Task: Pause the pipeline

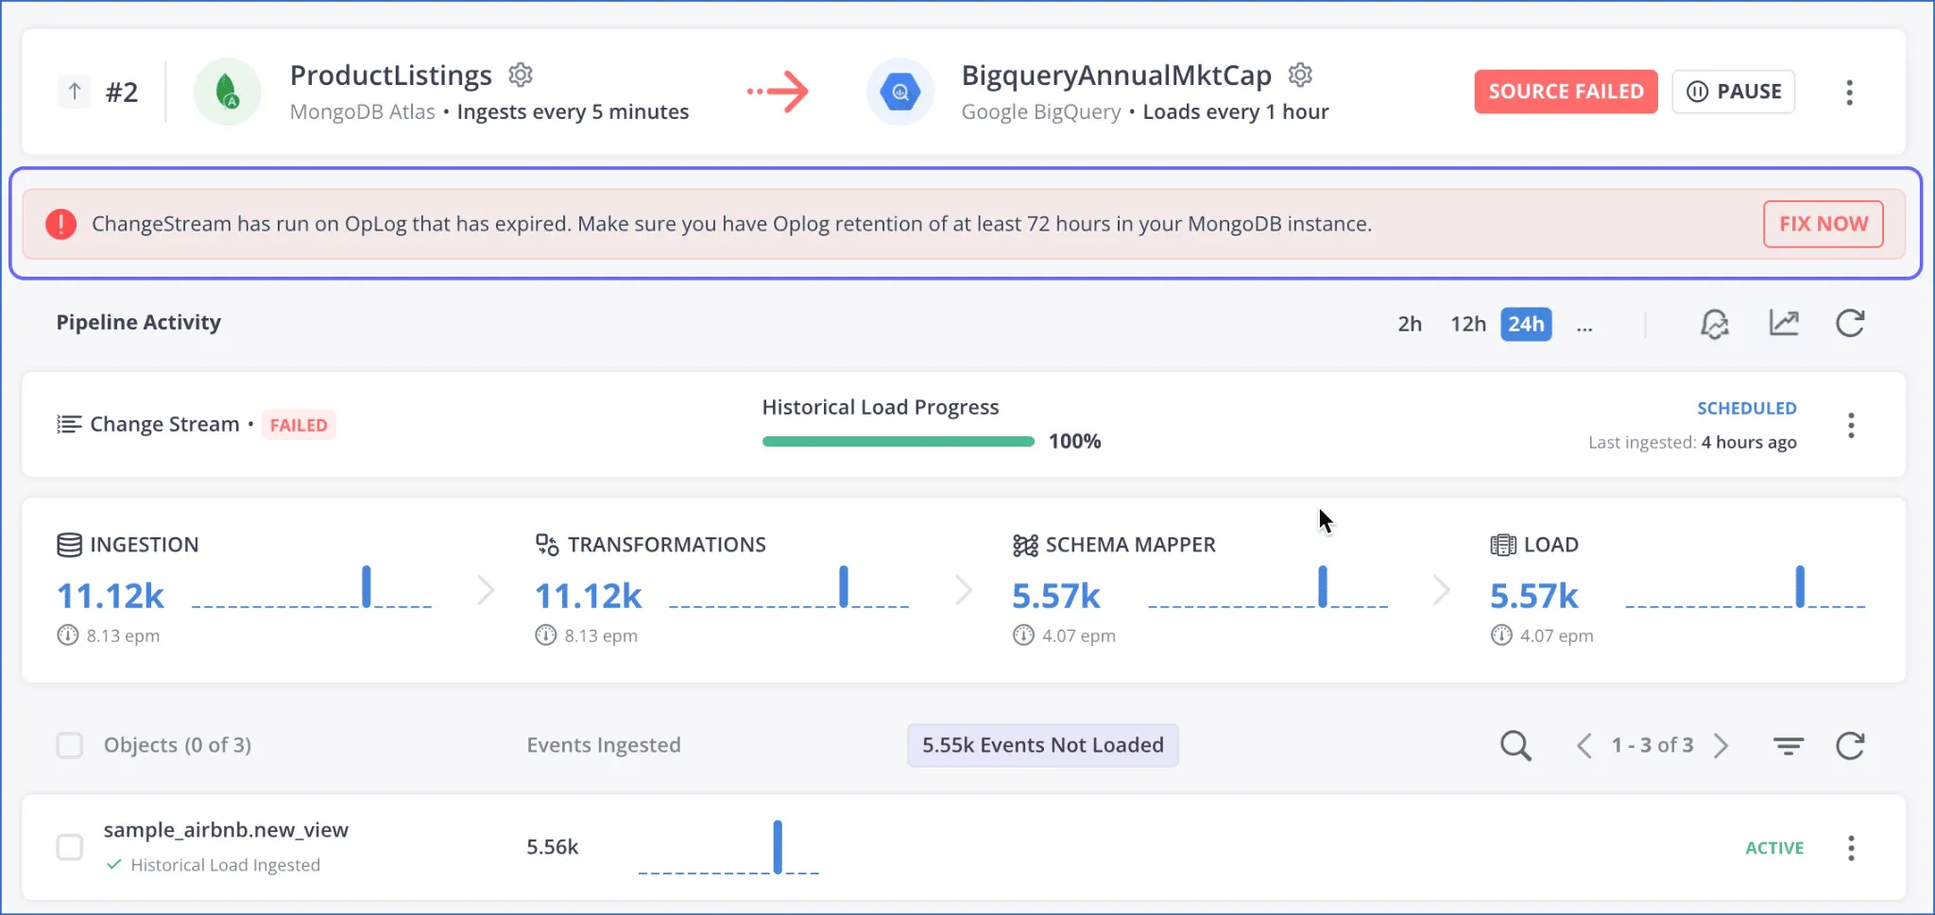Action: [x=1734, y=92]
